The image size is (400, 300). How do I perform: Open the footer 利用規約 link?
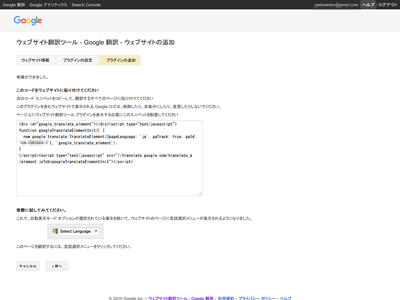226,298
